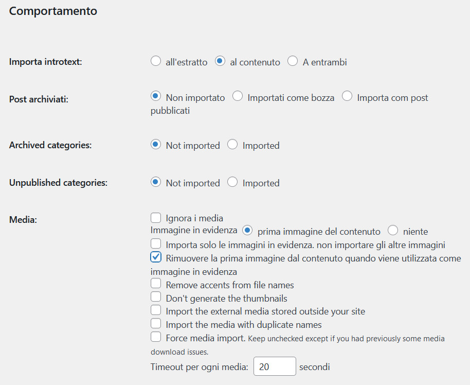Click the "Unpublished categories:" label
470x385 pixels.
coord(58,183)
